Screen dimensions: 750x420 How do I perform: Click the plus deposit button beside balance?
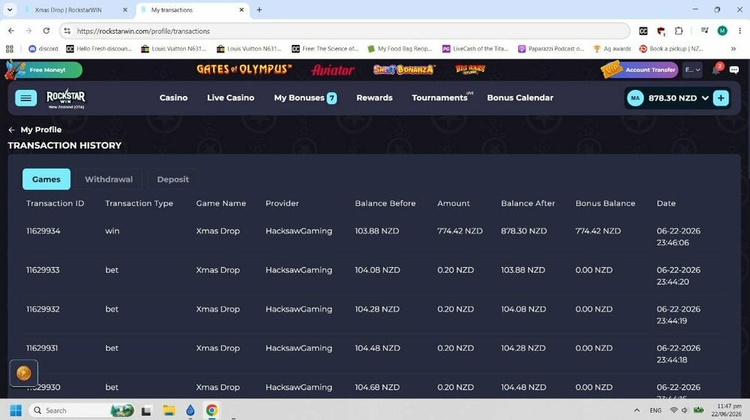(x=720, y=98)
